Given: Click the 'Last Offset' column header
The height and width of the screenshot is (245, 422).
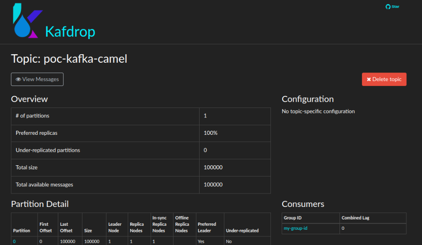Looking at the screenshot, I should tap(66, 228).
